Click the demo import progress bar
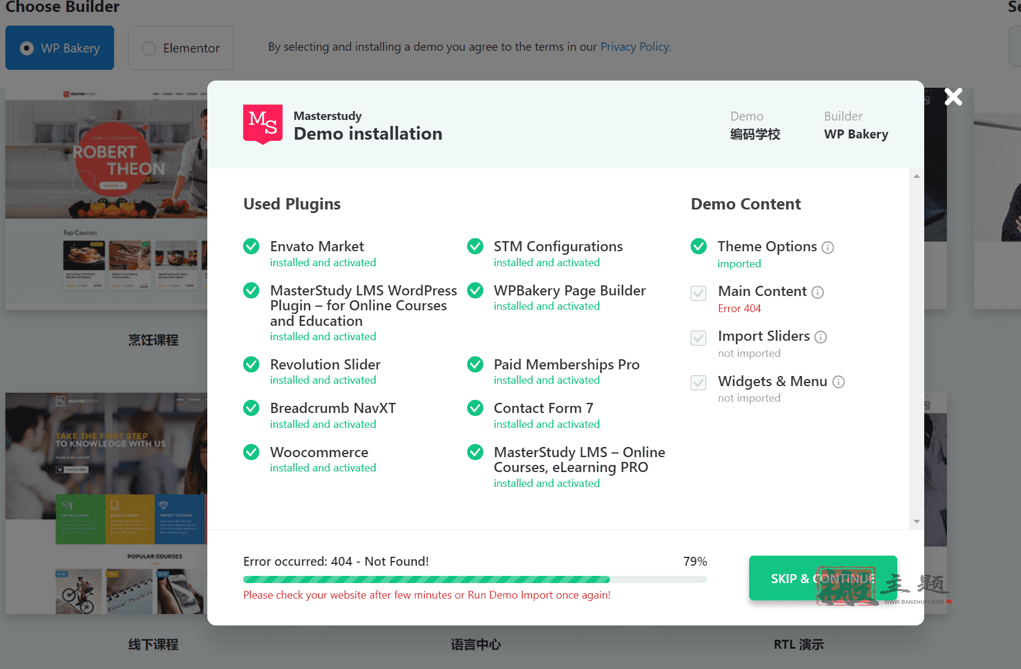This screenshot has height=669, width=1021. tap(475, 579)
